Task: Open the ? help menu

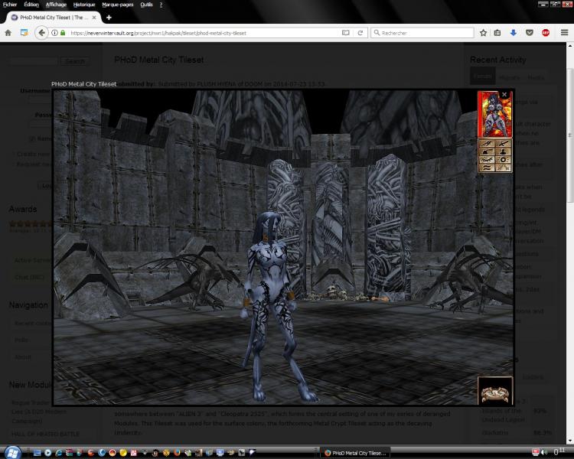Action: point(161,5)
